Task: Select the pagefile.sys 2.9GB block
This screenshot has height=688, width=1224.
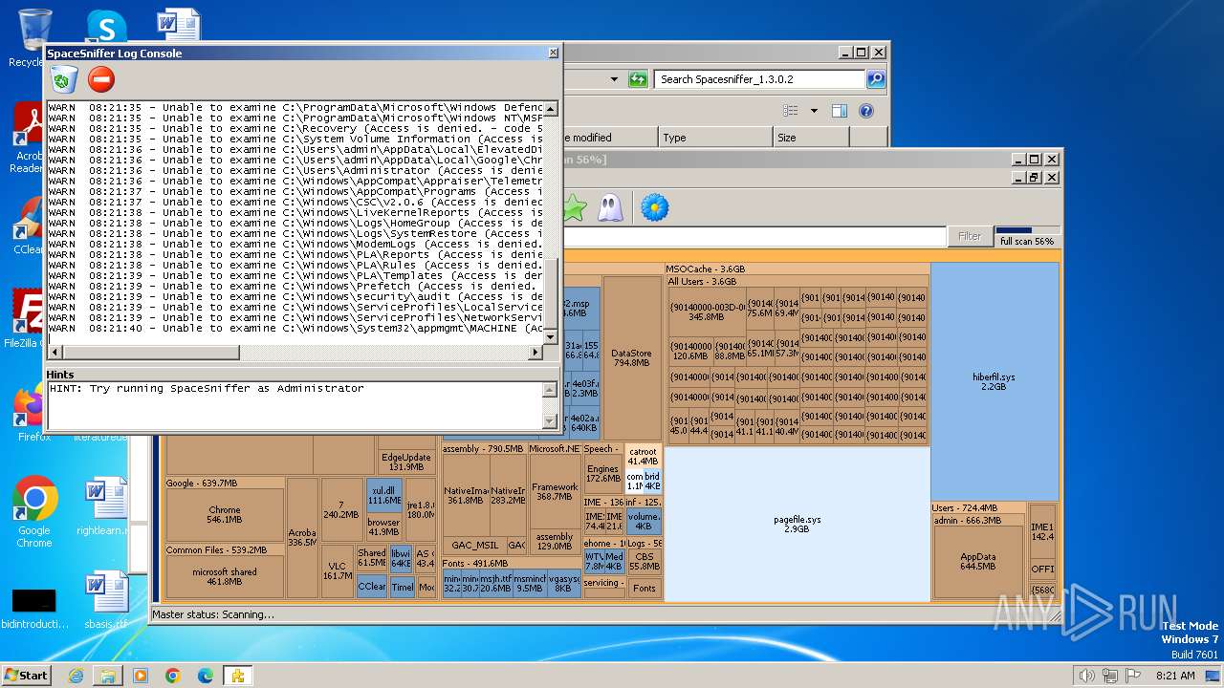Action: (798, 525)
